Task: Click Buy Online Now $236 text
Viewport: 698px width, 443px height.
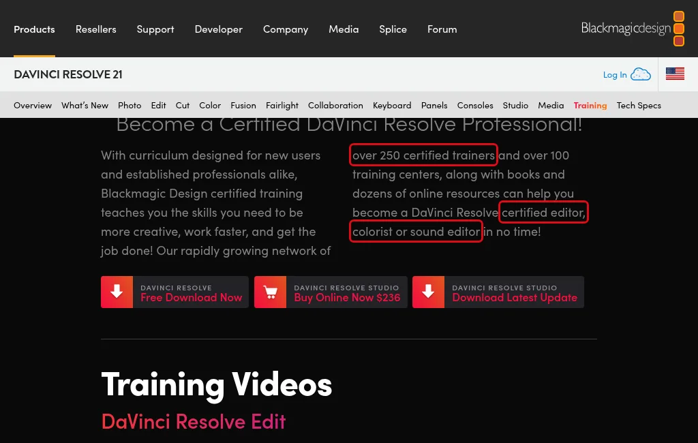Action: coord(347,297)
